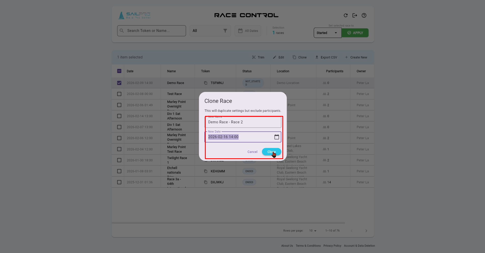This screenshot has height=253, width=485.
Task: Toggle the select-all header checkbox
Action: (119, 71)
